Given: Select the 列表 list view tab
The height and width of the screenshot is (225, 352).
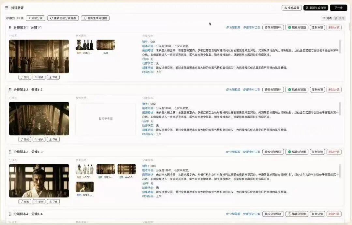Looking at the screenshot, I should point(329,18).
